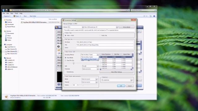Viewport: 198px width, 111px height.
Task: Click into the Author field
Action: (x=105, y=48)
